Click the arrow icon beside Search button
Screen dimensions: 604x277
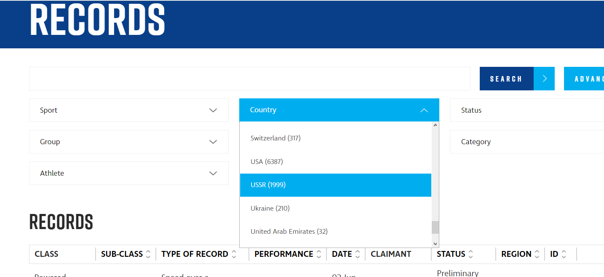(x=544, y=79)
